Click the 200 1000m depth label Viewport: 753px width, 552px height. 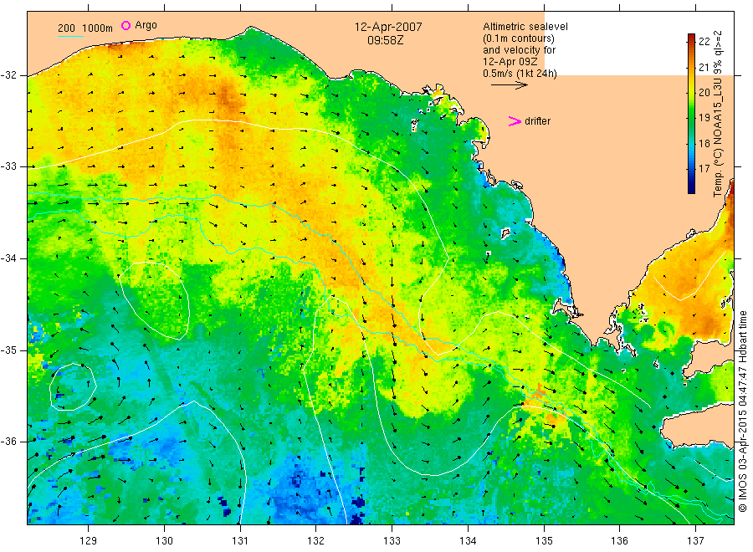(x=85, y=28)
